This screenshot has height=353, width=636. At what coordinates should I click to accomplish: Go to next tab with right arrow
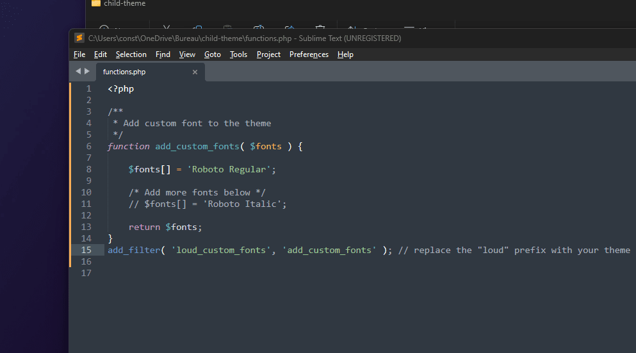[x=87, y=71]
